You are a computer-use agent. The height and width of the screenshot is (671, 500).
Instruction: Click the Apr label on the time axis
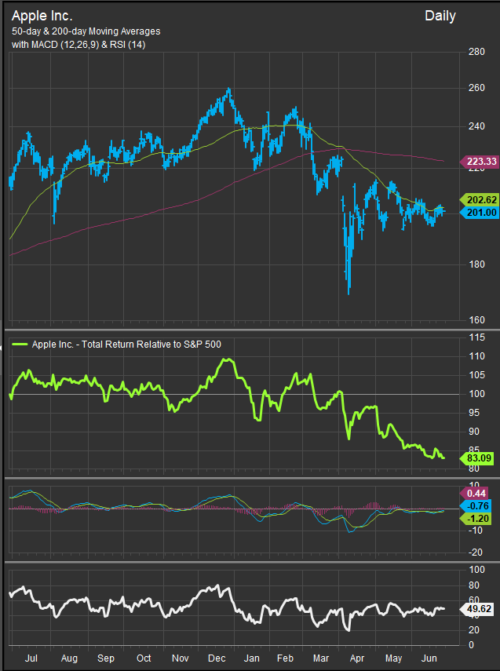(x=357, y=658)
